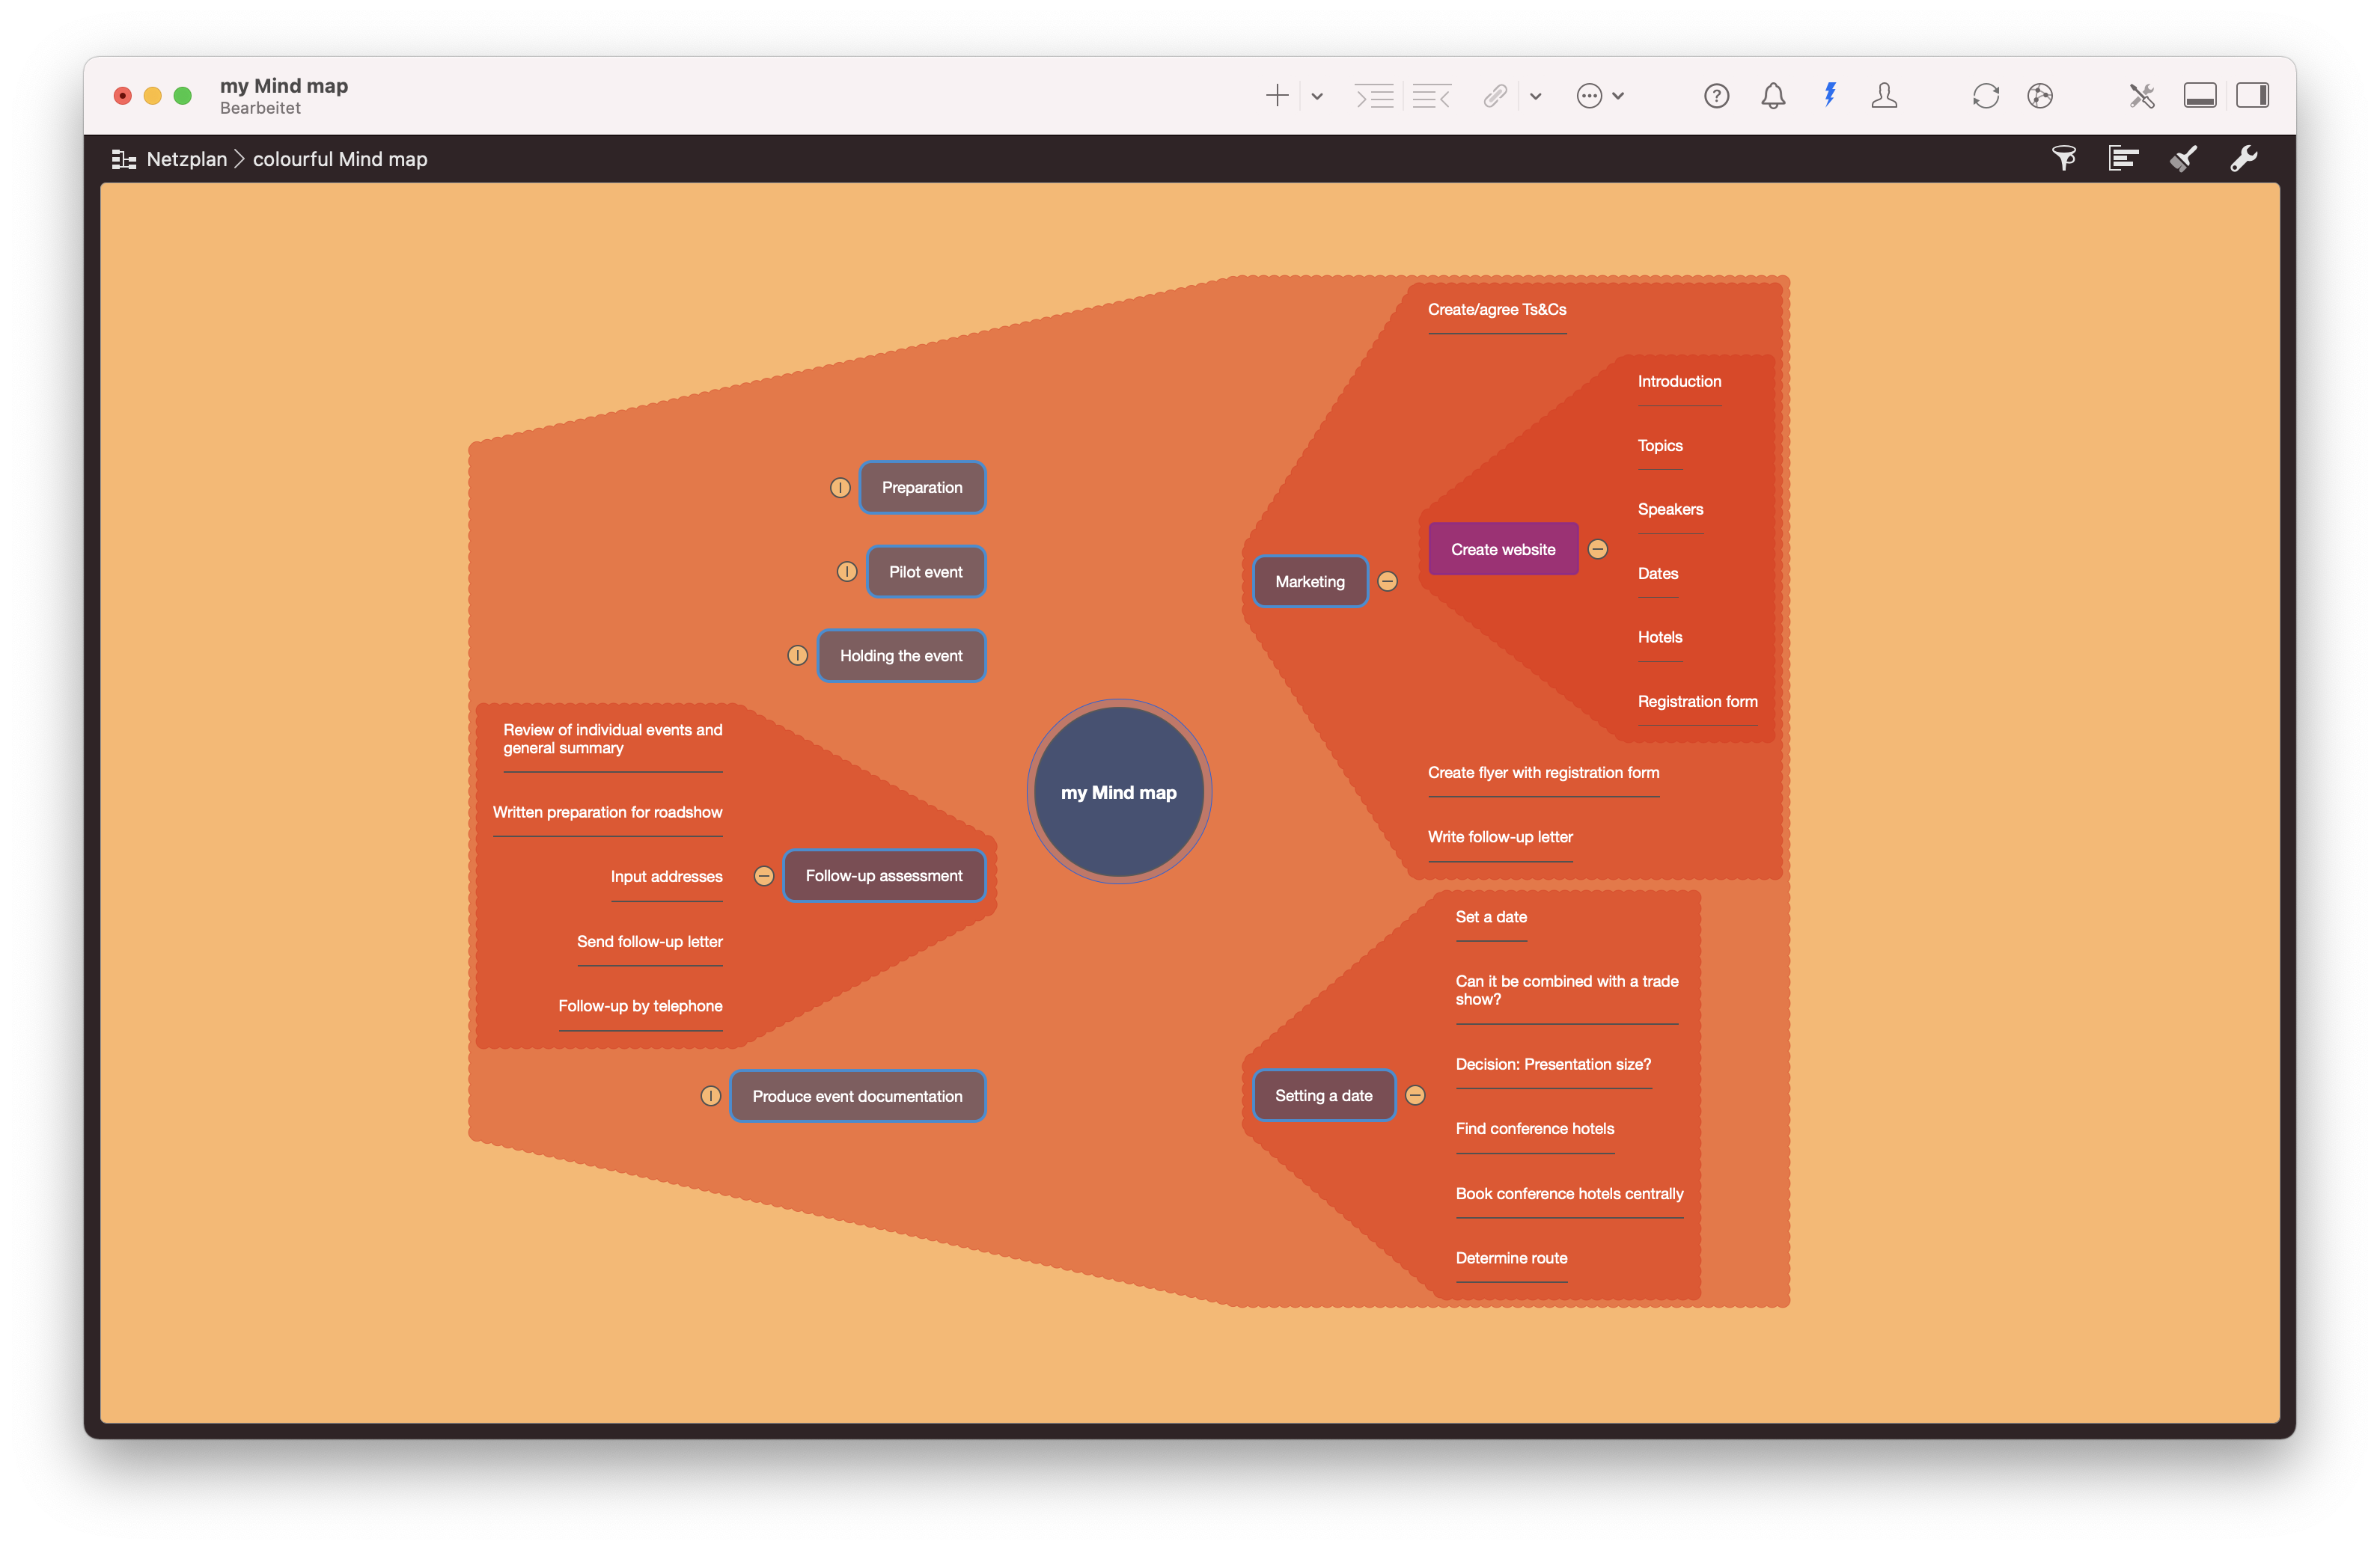Expand the Pilot event node
Screen dimensions: 2380x1550
(847, 572)
